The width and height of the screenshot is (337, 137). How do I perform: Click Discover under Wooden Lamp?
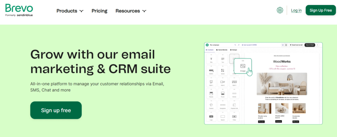coord(261,122)
